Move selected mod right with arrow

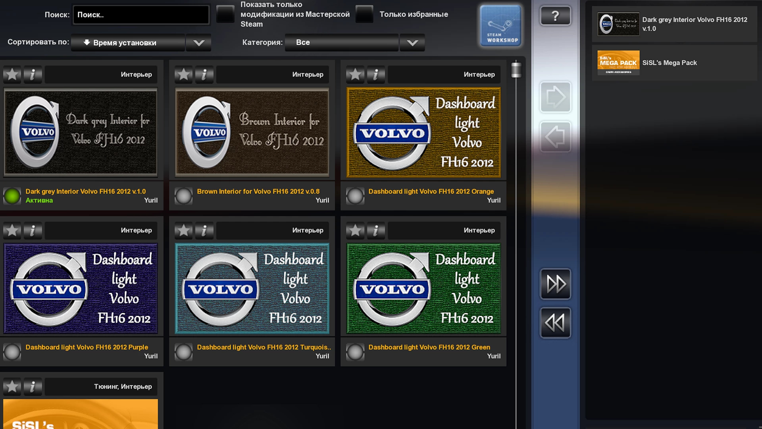(555, 97)
